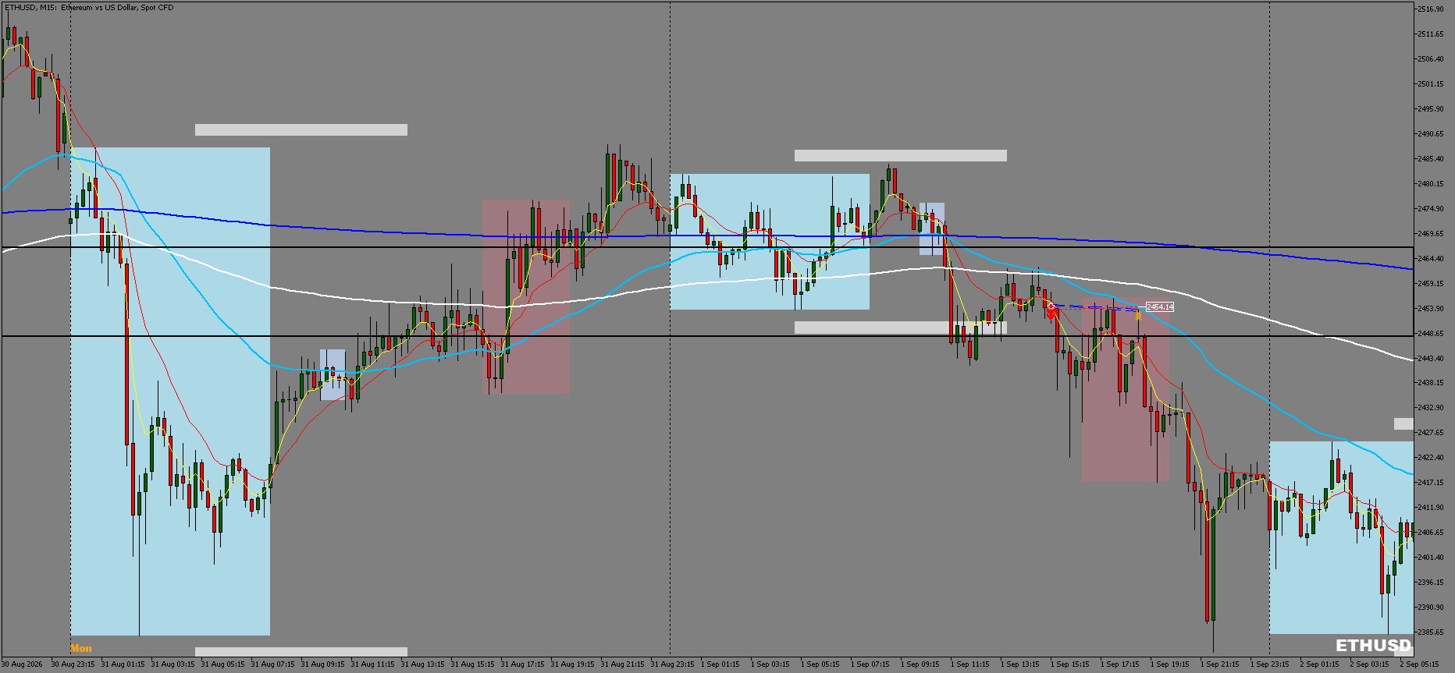Click the 2464.40 price axis label
Viewport: 1455px width, 673px height.
pos(1431,259)
